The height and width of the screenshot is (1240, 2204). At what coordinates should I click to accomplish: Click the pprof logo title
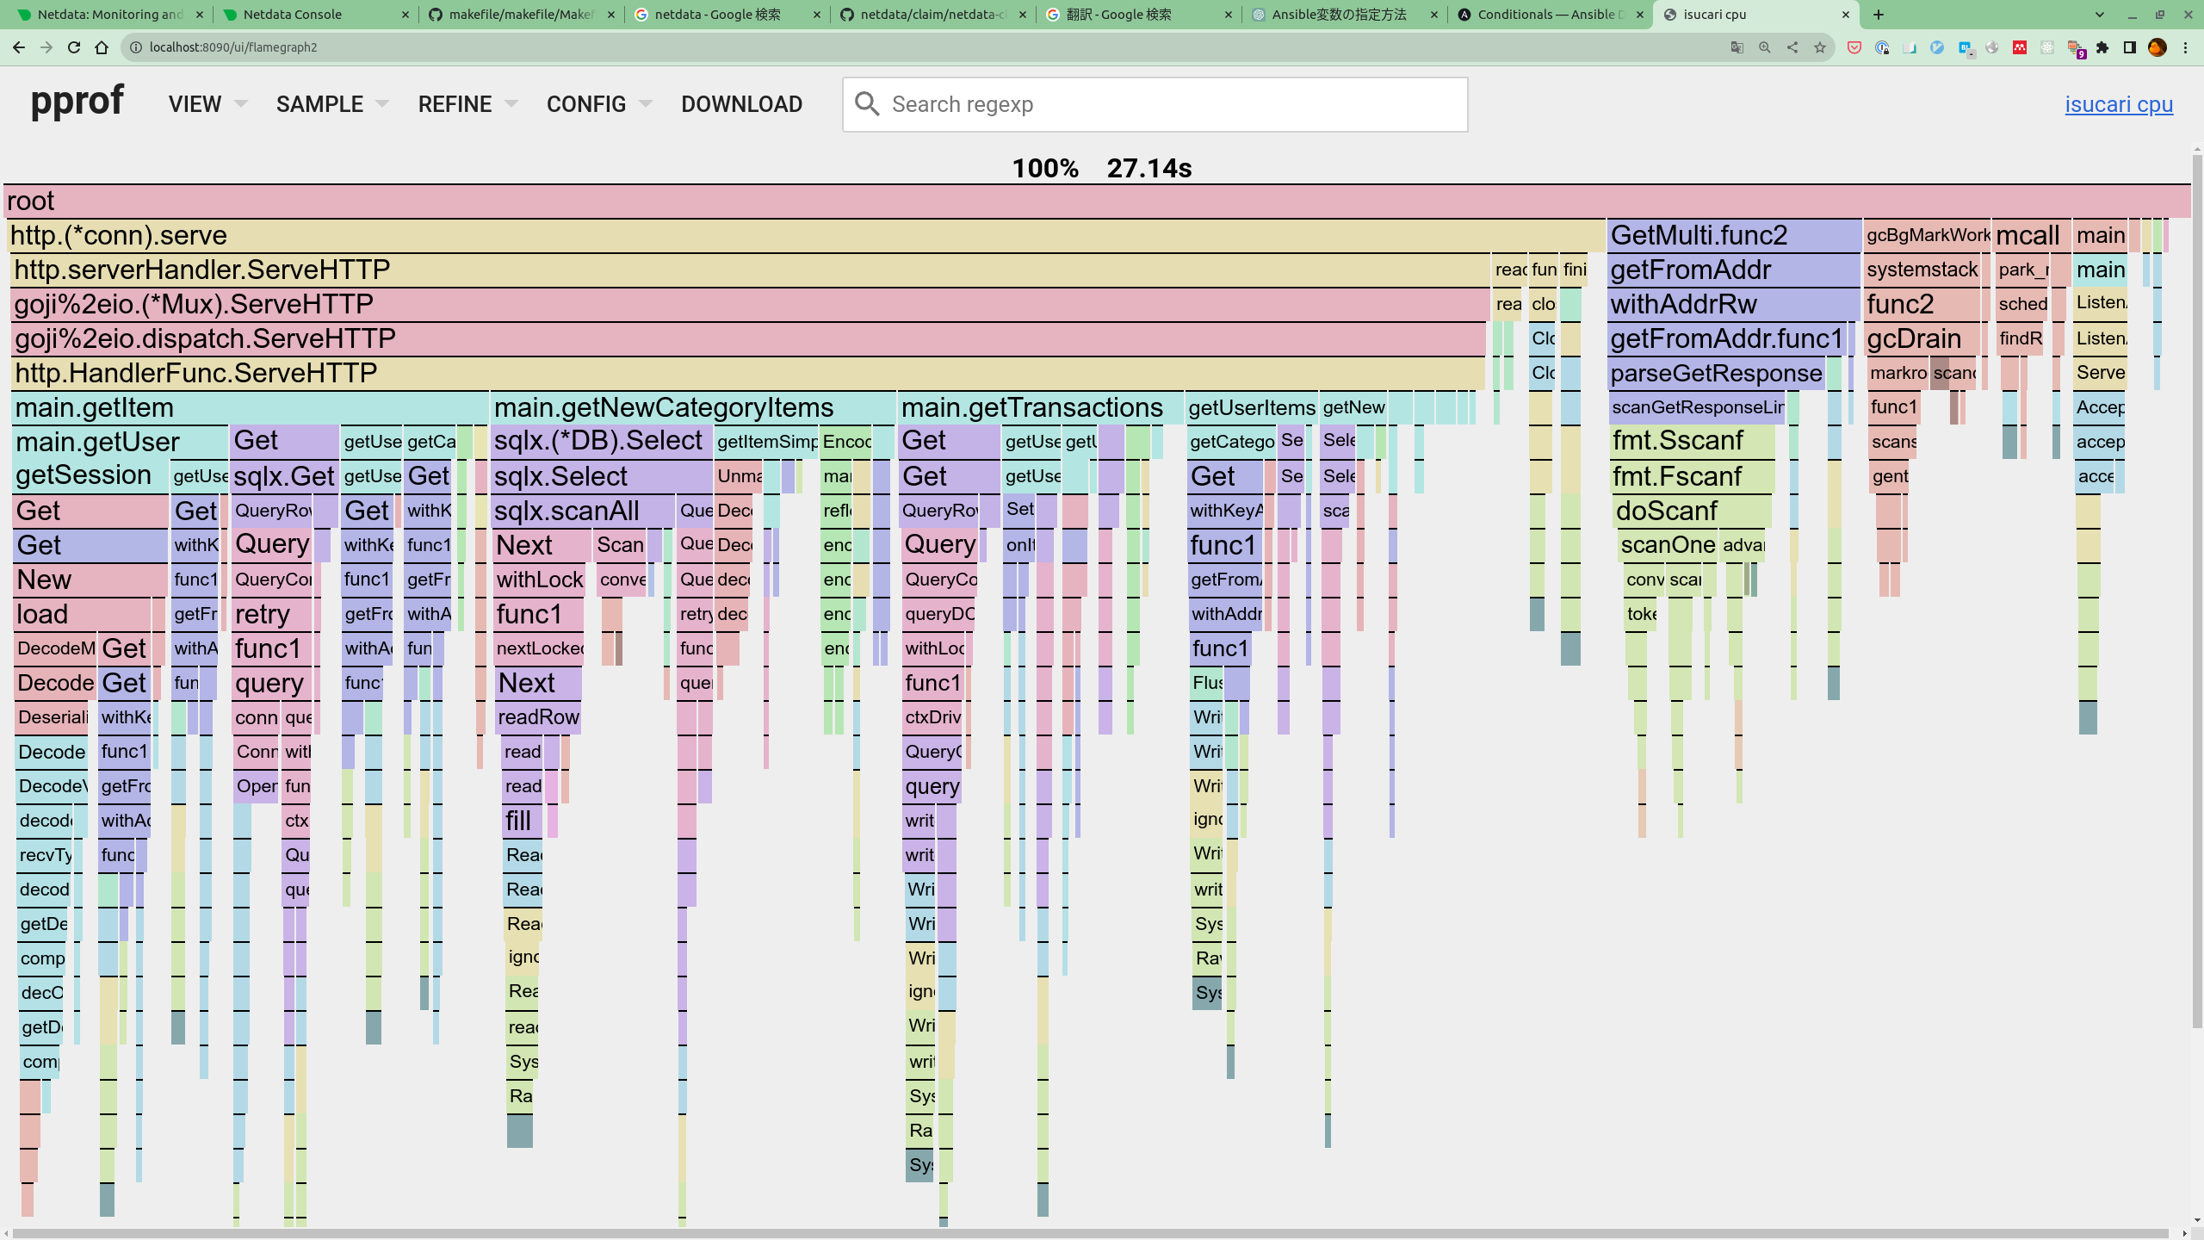[77, 102]
